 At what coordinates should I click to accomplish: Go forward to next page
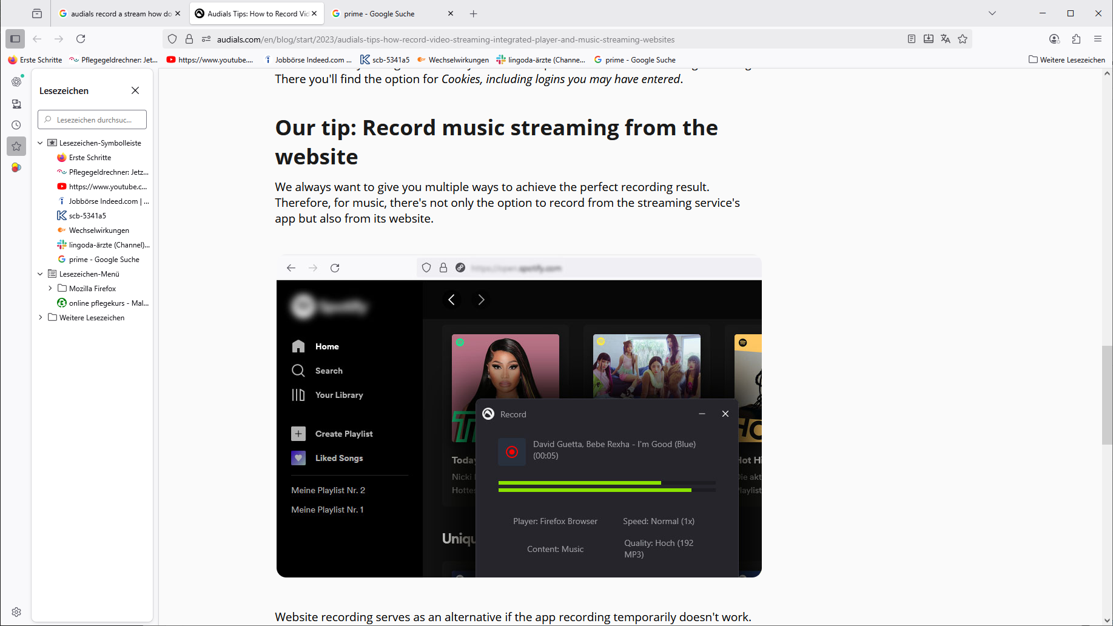[59, 39]
